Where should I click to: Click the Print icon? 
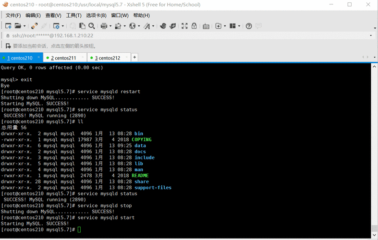coord(104,26)
